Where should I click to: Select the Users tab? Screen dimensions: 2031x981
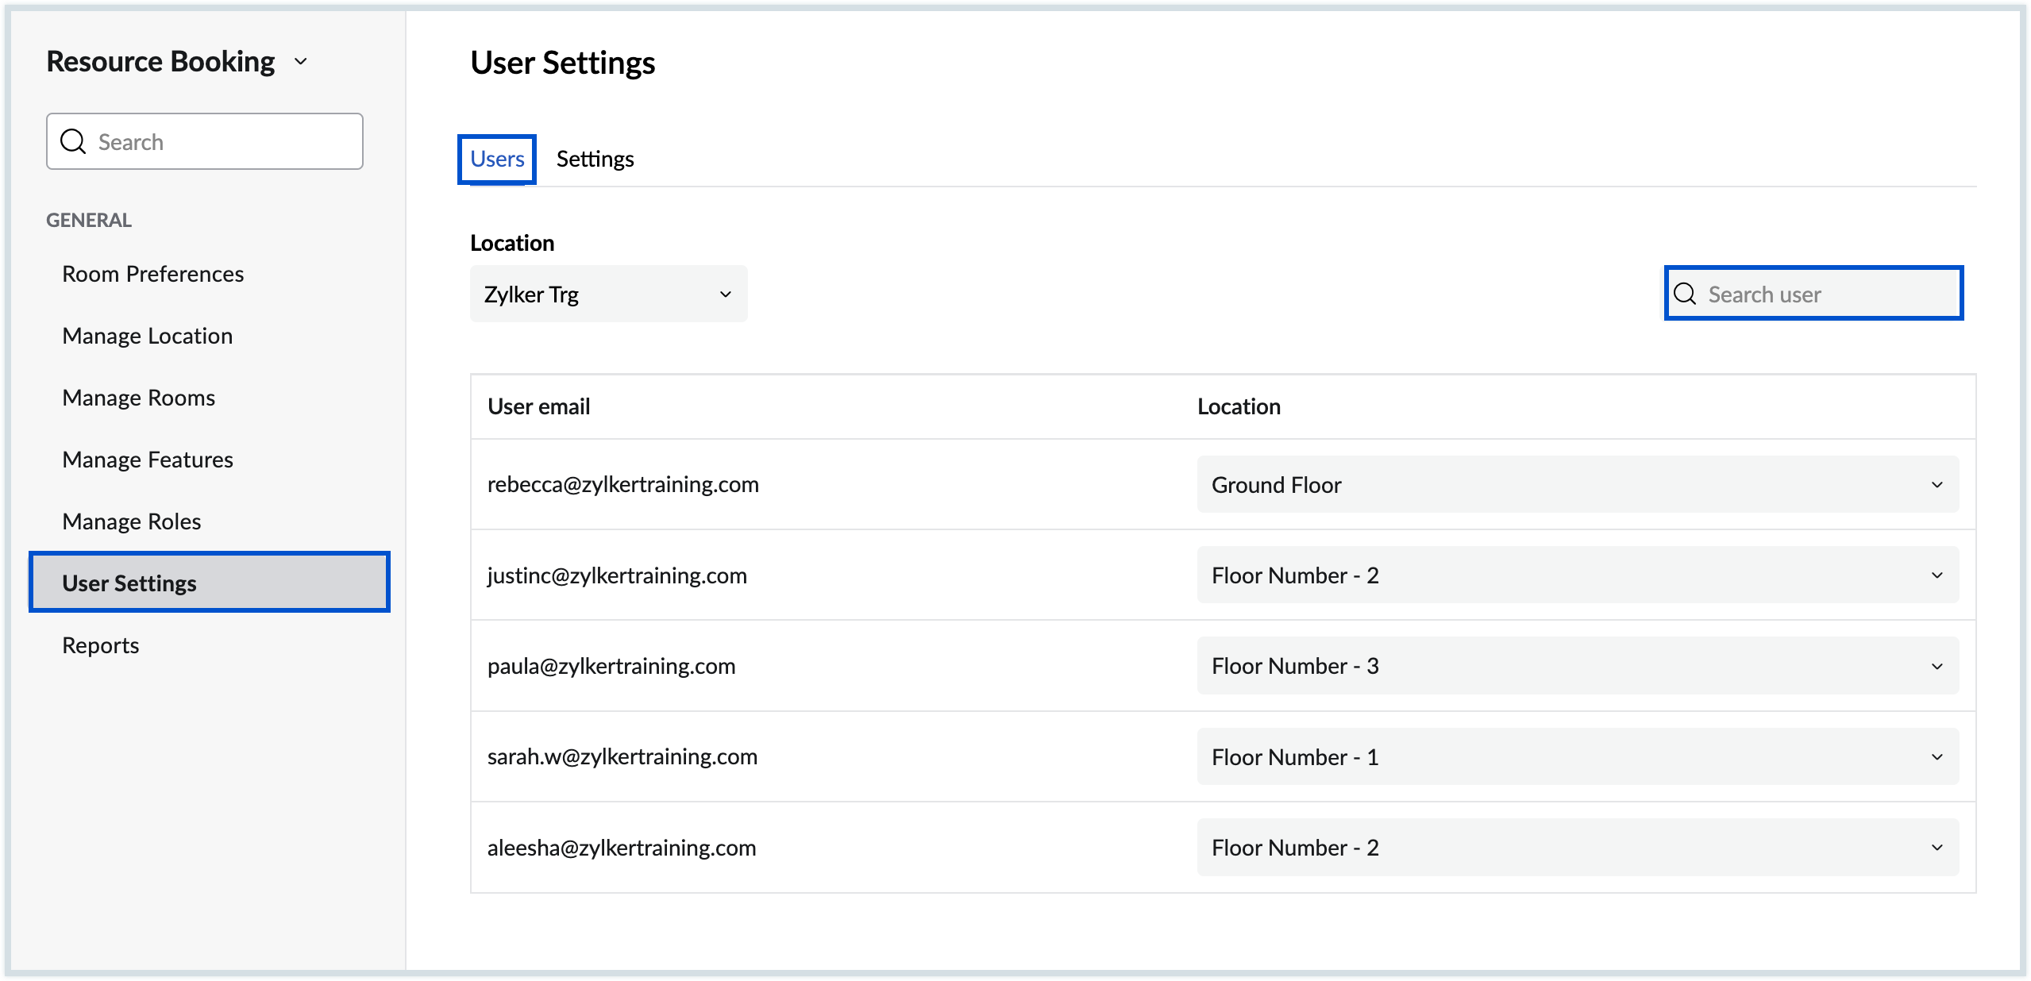pos(497,160)
